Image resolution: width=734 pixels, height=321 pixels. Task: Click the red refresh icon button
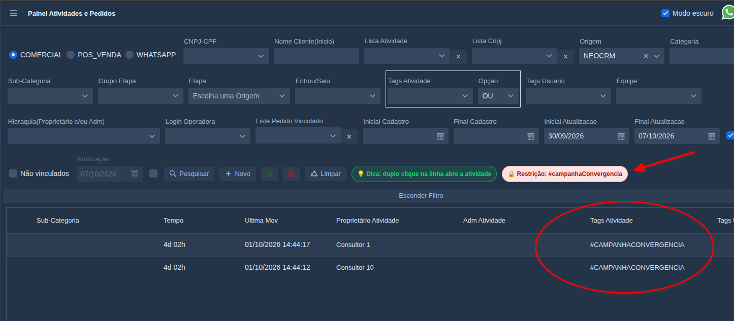[291, 174]
